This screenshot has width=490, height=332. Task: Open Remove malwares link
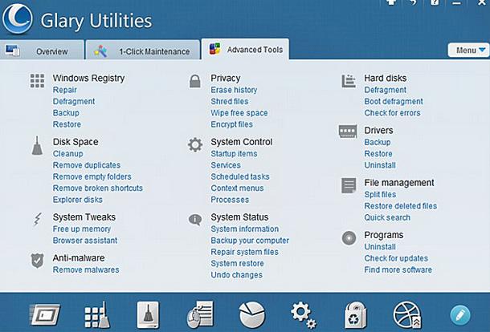click(x=86, y=269)
